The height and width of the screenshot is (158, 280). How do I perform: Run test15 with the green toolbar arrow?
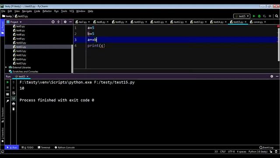pyautogui.click(x=254, y=16)
